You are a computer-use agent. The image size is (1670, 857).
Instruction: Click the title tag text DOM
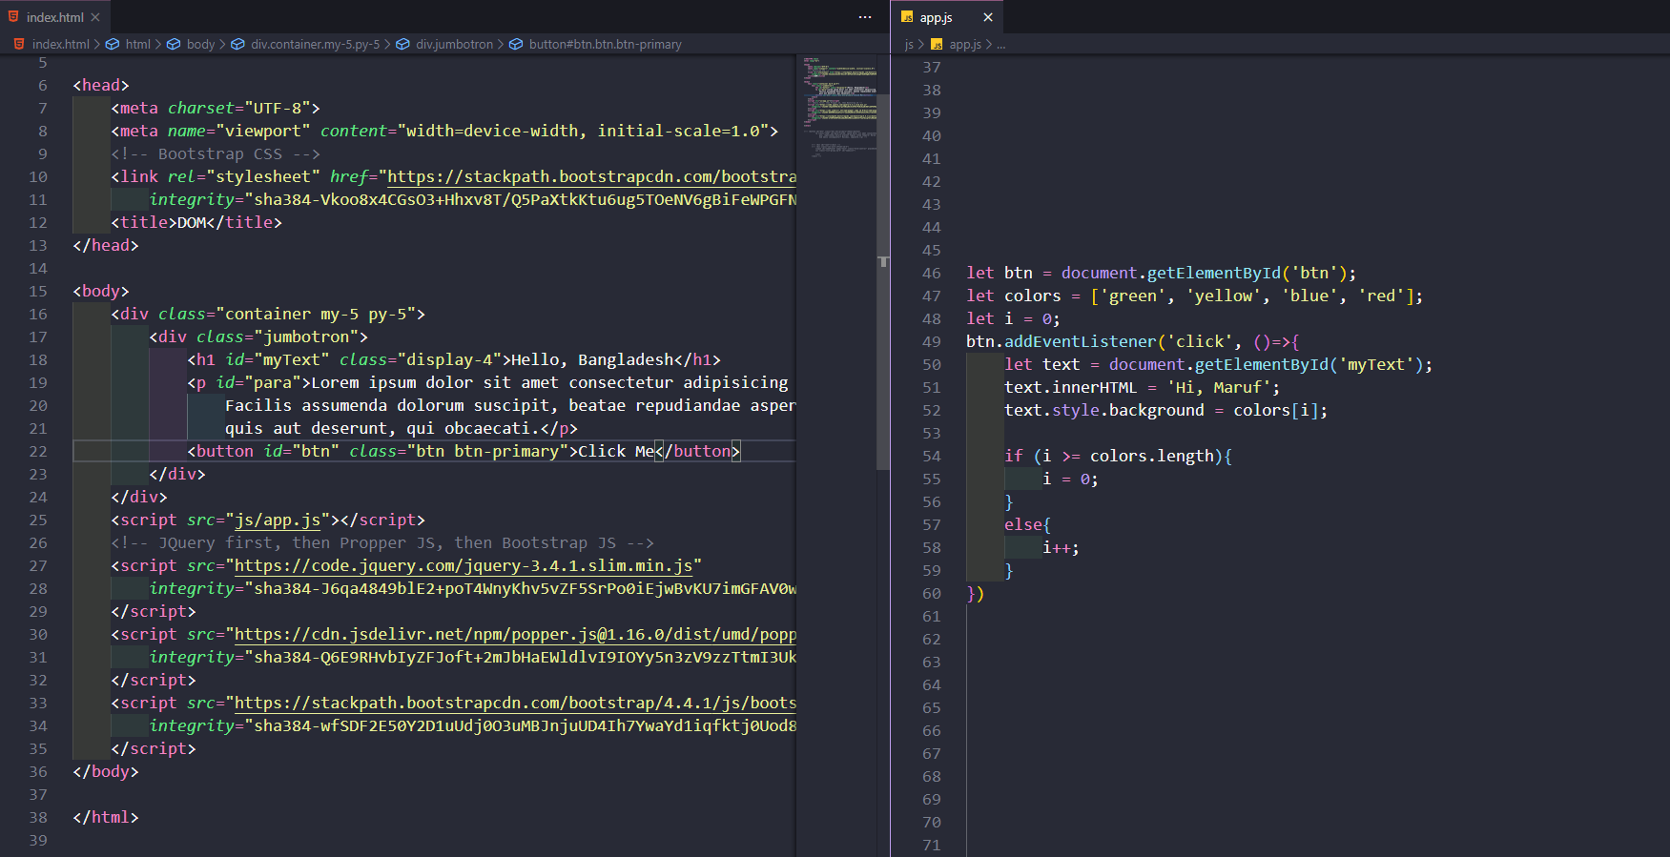[x=191, y=222]
